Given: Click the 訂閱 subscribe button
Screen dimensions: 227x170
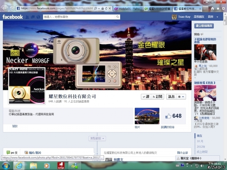Looking at the screenshot, I should [157, 97].
